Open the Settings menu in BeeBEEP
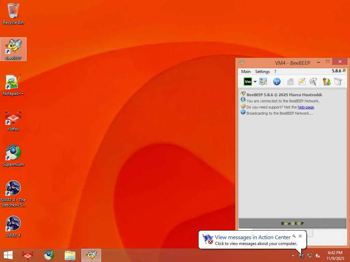Viewport: 350px width, 262px height. (262, 72)
